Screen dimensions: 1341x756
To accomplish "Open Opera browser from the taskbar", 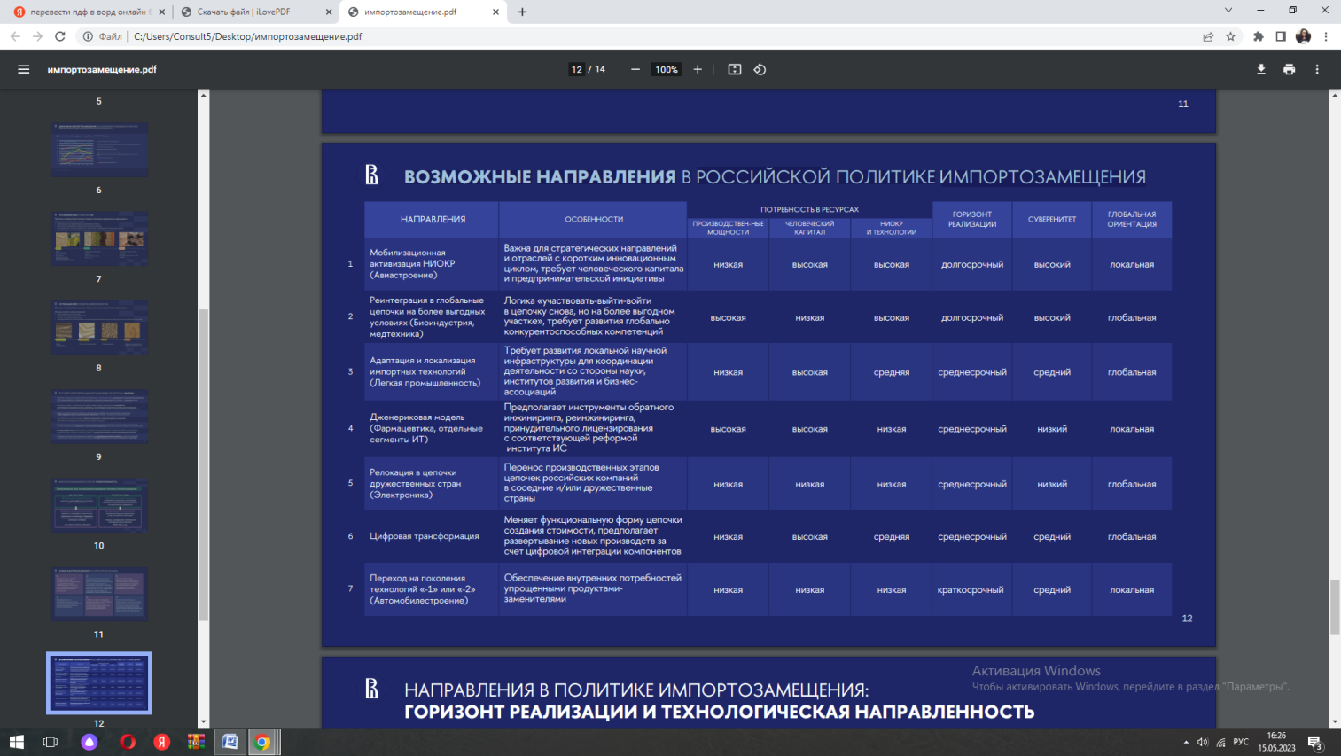I will 128,742.
